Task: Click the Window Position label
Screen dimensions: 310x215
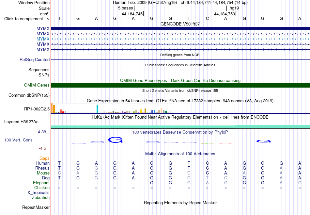Action: tap(34, 3)
